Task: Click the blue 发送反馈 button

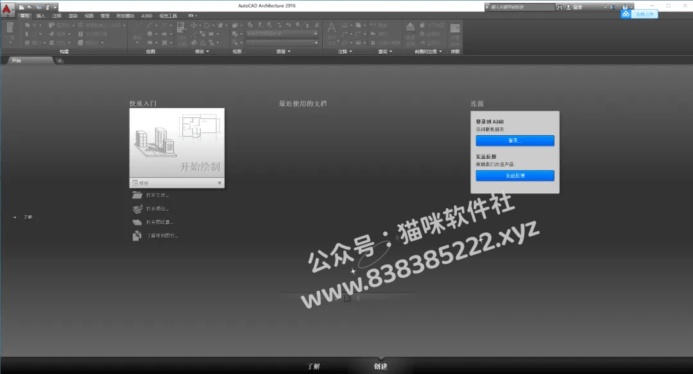Action: point(515,175)
